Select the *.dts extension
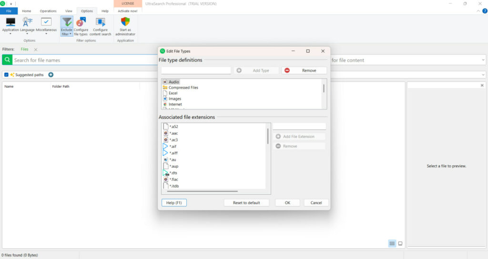 [170, 173]
